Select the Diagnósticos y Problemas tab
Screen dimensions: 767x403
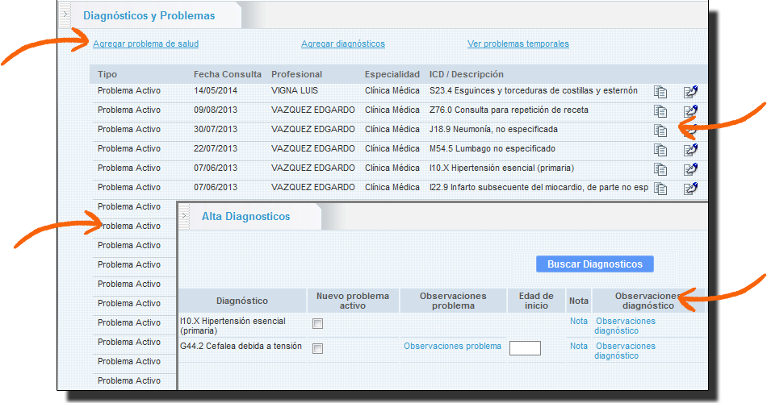click(x=149, y=15)
